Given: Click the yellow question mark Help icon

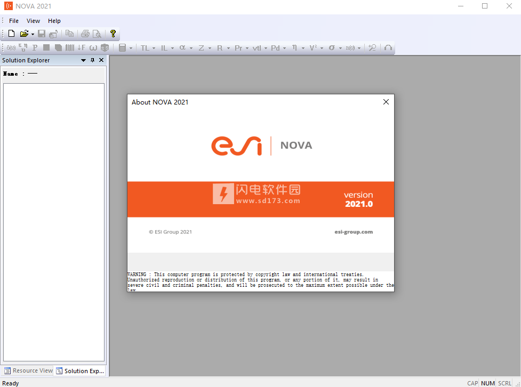Looking at the screenshot, I should pos(113,34).
